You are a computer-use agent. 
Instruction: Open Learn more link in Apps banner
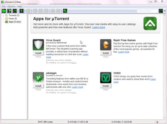[99, 27]
